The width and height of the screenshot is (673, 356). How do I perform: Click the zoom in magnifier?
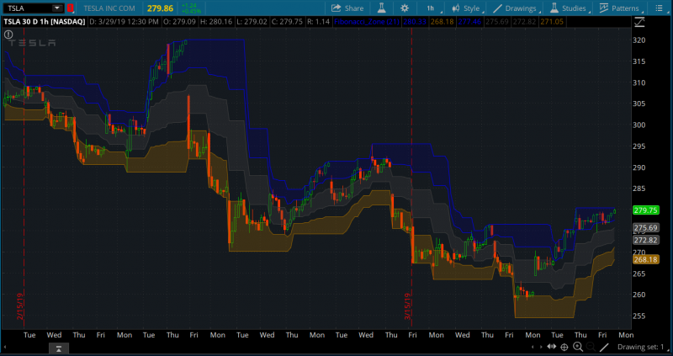[x=578, y=347]
